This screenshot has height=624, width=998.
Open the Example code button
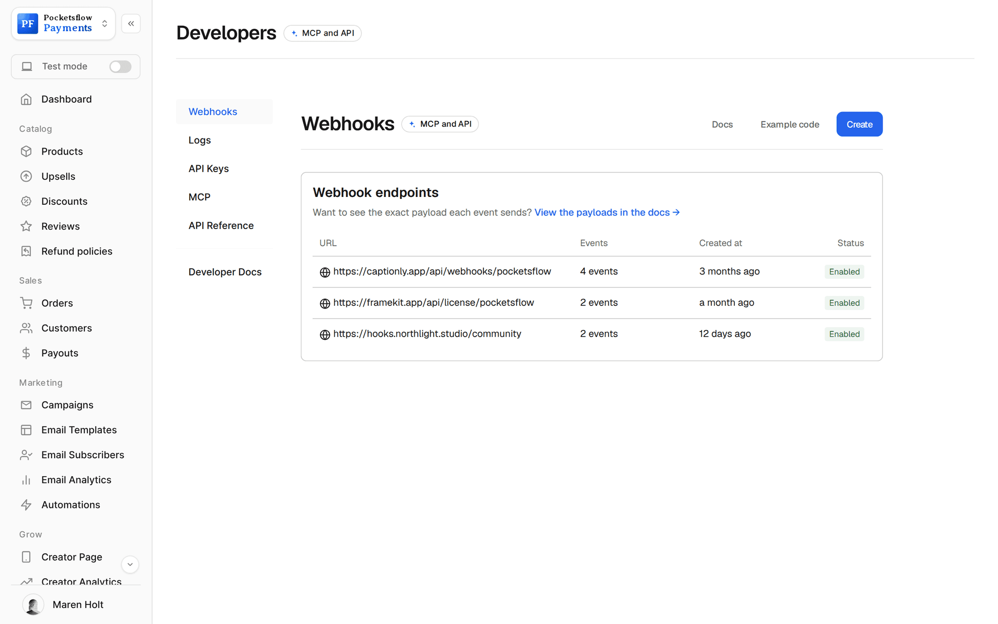coord(790,124)
